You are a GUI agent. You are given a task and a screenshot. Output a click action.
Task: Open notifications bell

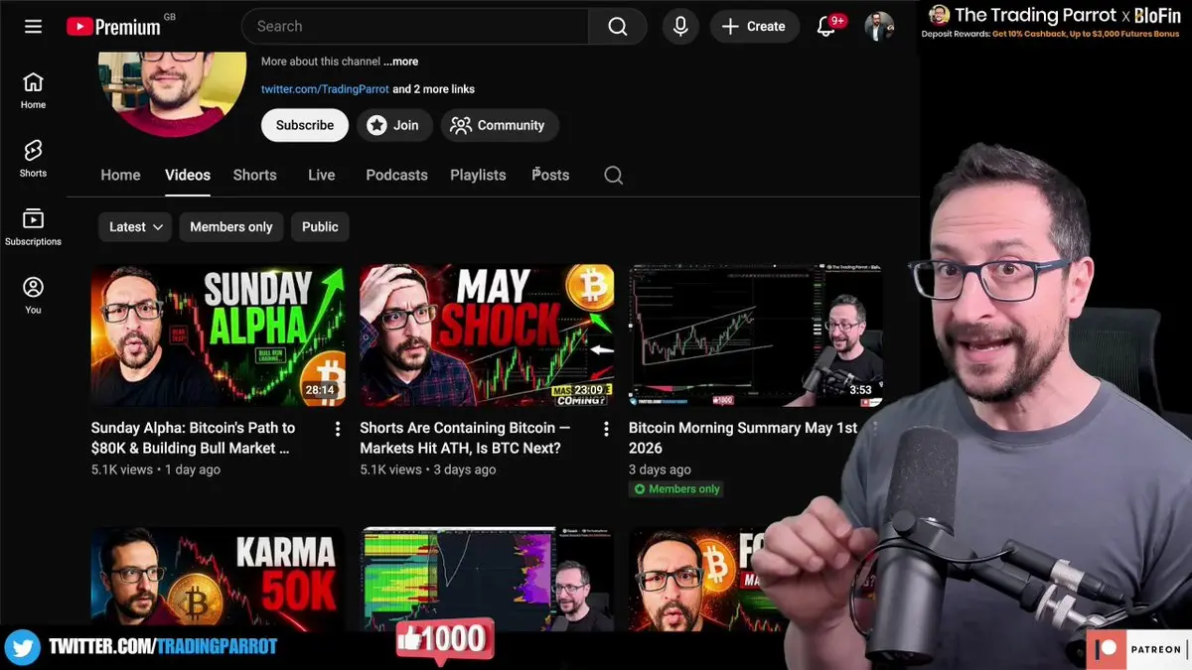(826, 27)
